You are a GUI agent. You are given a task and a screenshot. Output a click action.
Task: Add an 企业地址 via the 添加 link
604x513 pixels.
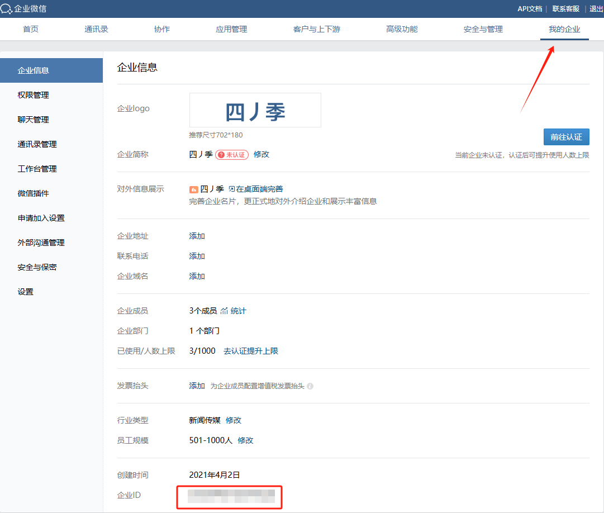click(x=197, y=236)
